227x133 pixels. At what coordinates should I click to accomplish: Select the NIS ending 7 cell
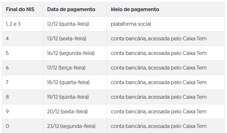coord(7,83)
